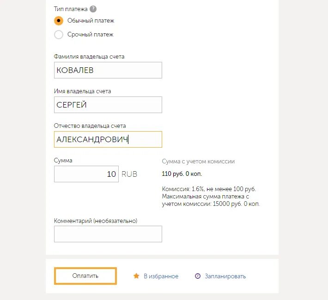Image resolution: width=328 pixels, height=300 pixels.
Task: Click the Тип платежа label text
Action: [x=70, y=9]
